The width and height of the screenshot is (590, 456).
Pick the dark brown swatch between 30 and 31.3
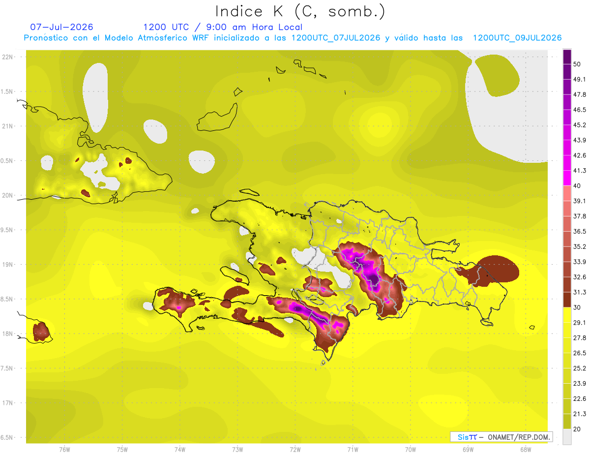click(567, 300)
